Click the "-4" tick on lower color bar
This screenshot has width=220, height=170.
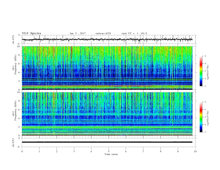pyautogui.click(x=205, y=109)
